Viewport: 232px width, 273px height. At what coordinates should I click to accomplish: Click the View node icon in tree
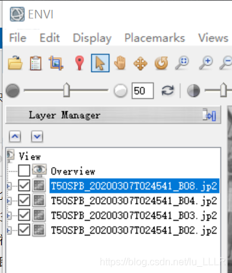(10, 156)
